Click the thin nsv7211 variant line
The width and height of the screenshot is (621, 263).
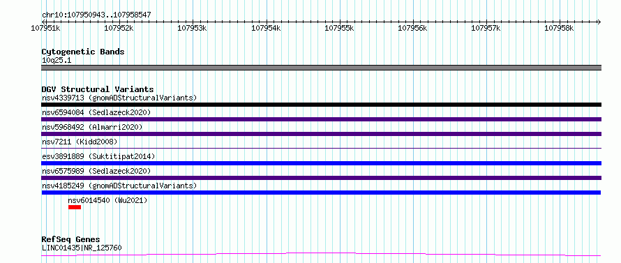pyautogui.click(x=321, y=149)
